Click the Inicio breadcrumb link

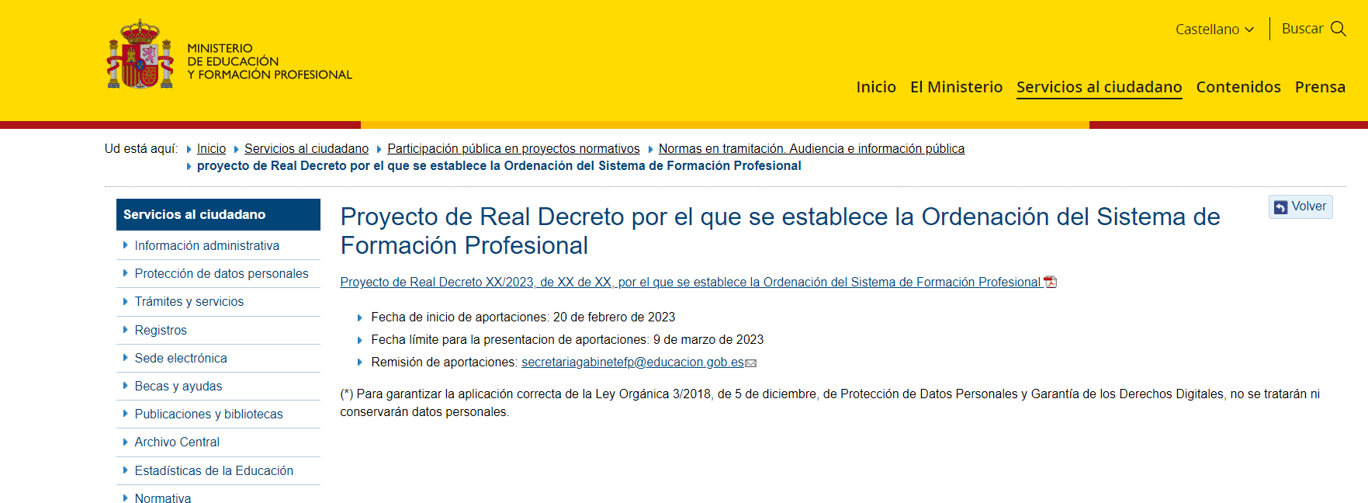click(x=211, y=149)
